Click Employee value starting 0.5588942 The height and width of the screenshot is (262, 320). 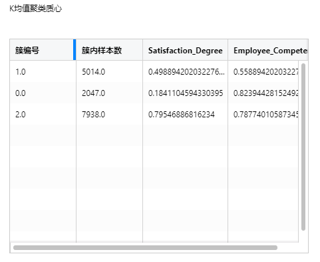[x=263, y=72]
